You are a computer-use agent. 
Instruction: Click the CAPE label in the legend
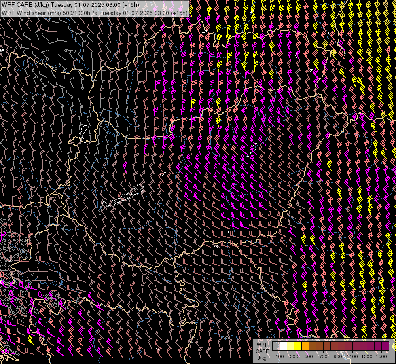click(x=262, y=351)
